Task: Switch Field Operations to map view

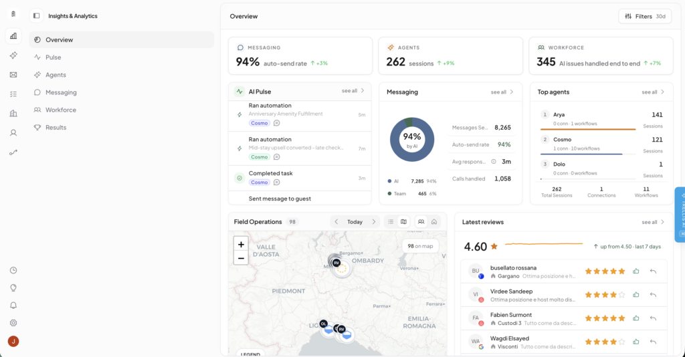Action: point(403,222)
